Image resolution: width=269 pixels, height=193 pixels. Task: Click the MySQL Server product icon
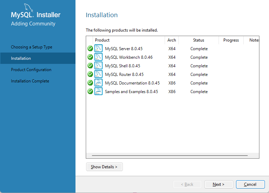point(98,48)
